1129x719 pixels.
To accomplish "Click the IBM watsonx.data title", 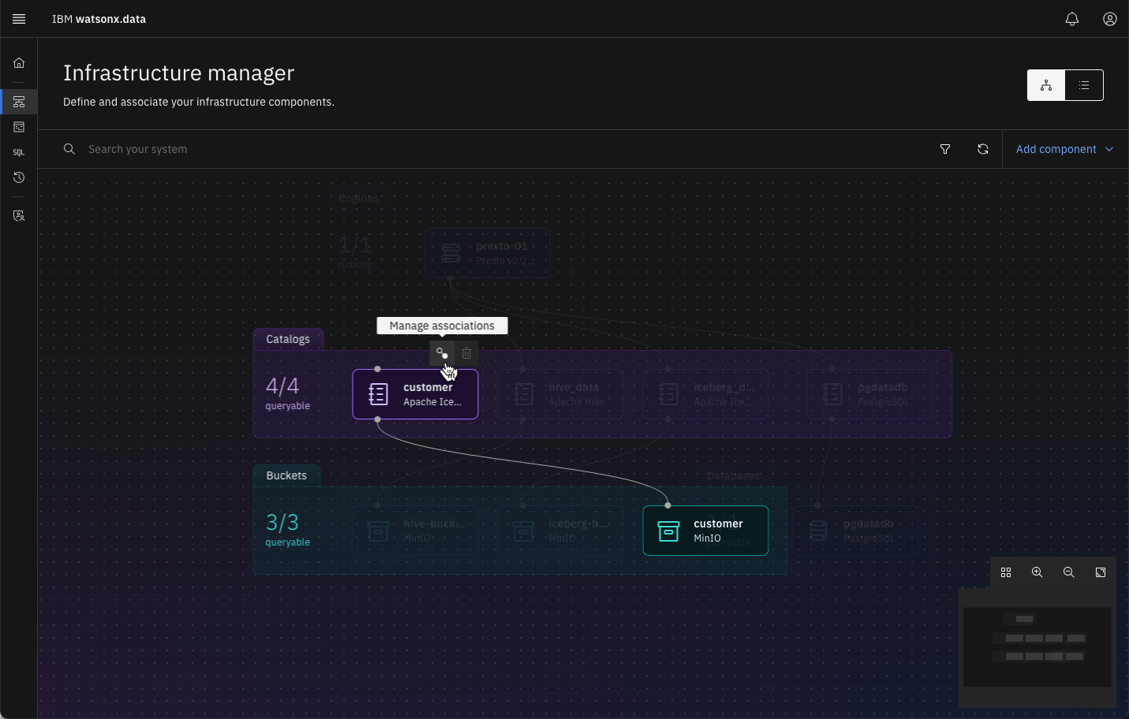I will 99,19.
